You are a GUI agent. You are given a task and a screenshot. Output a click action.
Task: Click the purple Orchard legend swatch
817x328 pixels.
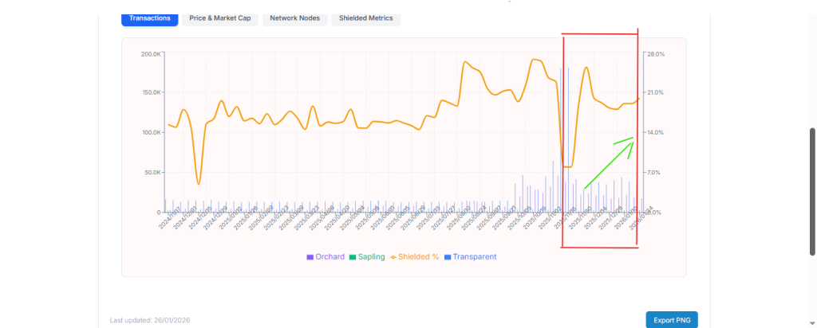coord(310,257)
